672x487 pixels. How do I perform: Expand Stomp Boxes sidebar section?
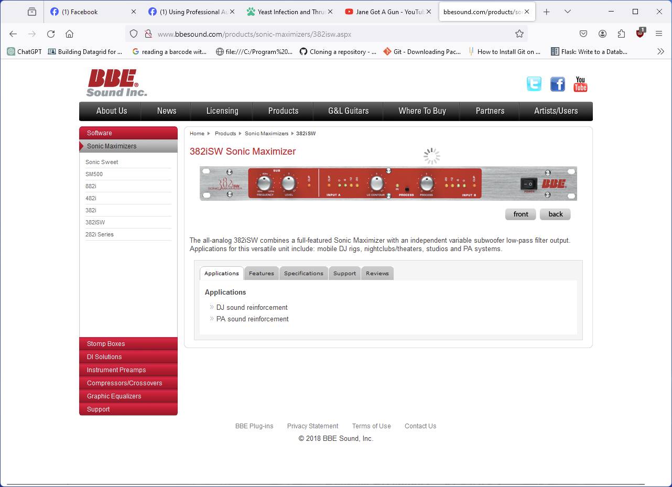128,343
